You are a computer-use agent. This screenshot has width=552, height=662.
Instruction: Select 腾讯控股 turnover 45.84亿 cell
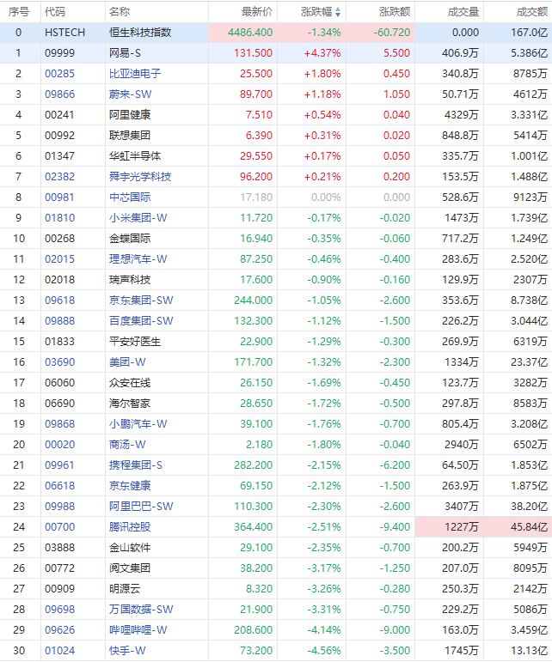click(518, 527)
